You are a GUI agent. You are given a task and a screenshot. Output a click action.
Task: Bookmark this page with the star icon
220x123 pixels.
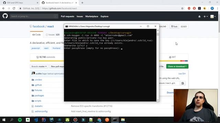[x=182, y=8]
